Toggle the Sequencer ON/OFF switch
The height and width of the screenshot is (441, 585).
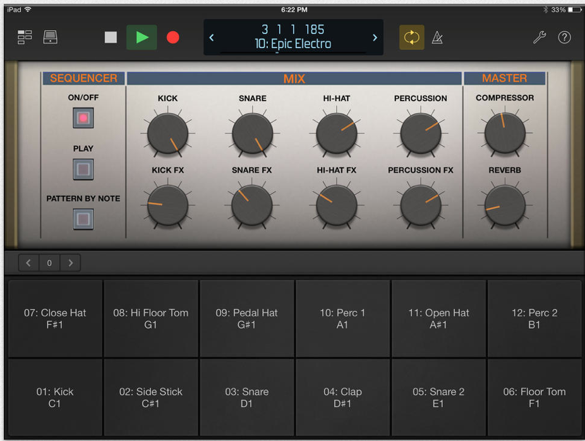[83, 118]
